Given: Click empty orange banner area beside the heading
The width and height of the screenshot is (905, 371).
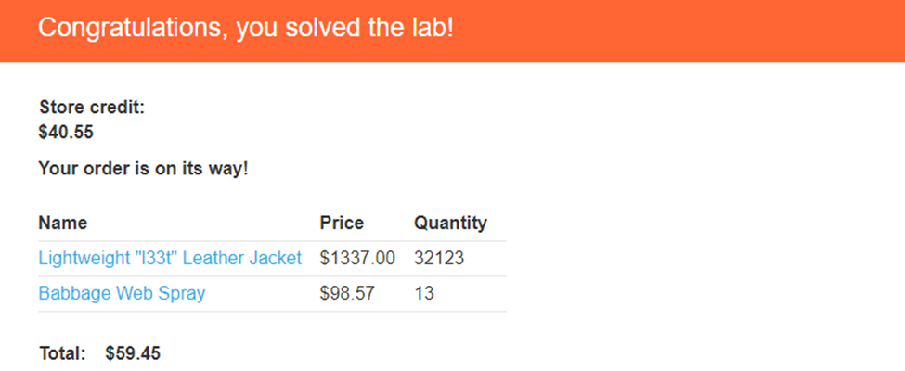Looking at the screenshot, I should click(x=678, y=30).
